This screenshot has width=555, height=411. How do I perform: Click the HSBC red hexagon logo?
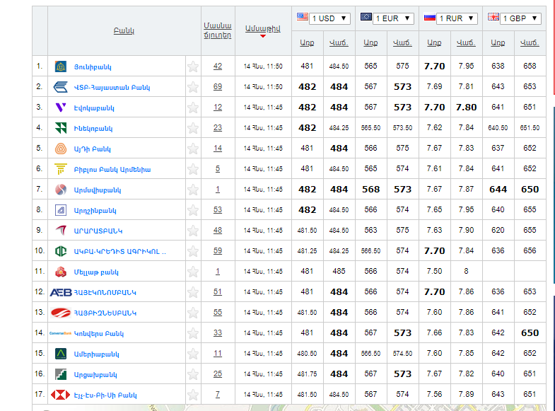coord(61,395)
